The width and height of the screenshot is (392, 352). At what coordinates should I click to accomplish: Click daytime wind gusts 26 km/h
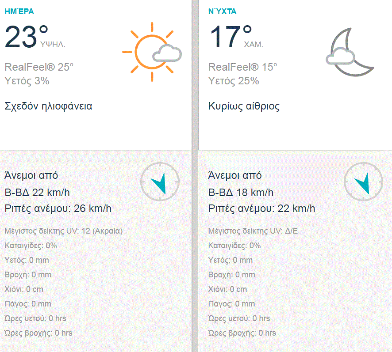click(x=58, y=208)
